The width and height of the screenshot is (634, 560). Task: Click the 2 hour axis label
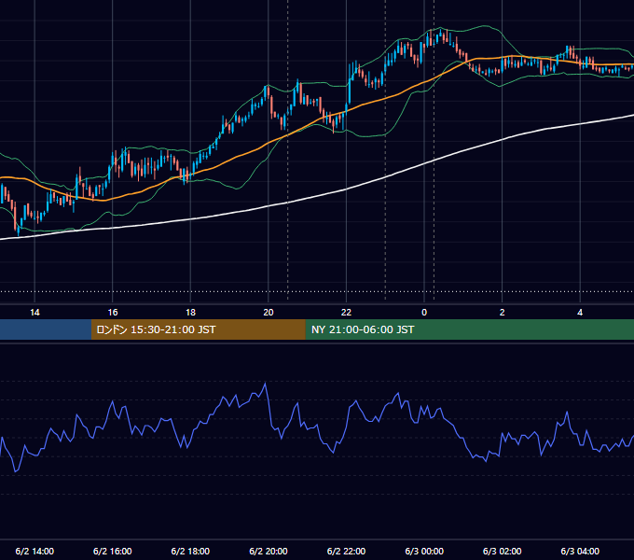[503, 313]
